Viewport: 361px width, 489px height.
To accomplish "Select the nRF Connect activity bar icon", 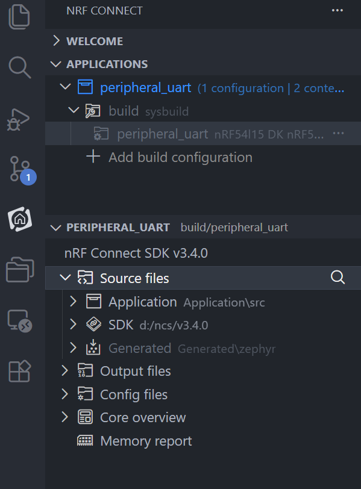I will point(20,219).
